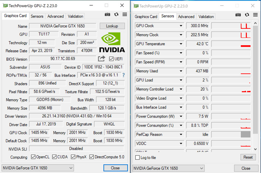Take screenshot using camera icon in left window
Viewport: 261px width, 173px height.
point(107,15)
